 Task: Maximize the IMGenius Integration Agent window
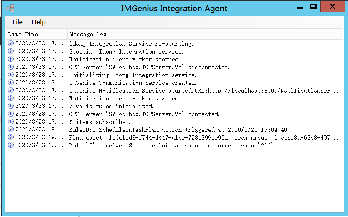313,6
